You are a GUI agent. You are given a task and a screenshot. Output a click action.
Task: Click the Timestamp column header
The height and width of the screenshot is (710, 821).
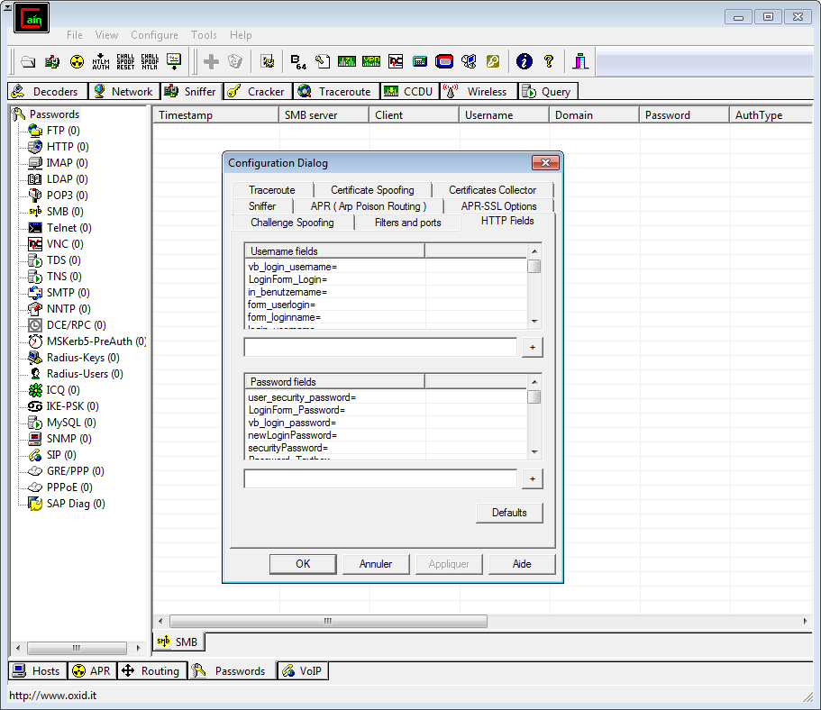tap(215, 115)
